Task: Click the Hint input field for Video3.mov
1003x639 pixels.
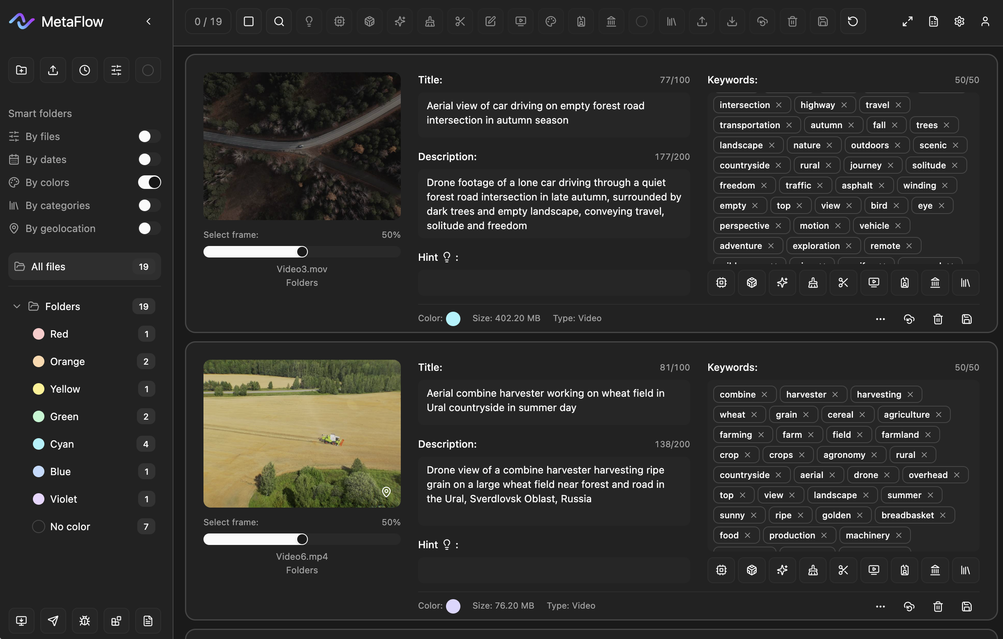Action: (x=554, y=283)
